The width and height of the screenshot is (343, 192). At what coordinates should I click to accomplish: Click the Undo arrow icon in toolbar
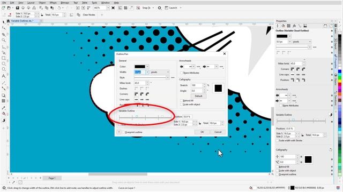click(59, 8)
